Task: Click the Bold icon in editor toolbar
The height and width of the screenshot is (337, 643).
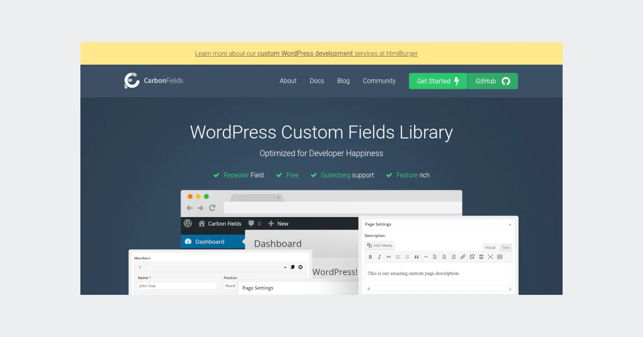Action: click(x=370, y=257)
